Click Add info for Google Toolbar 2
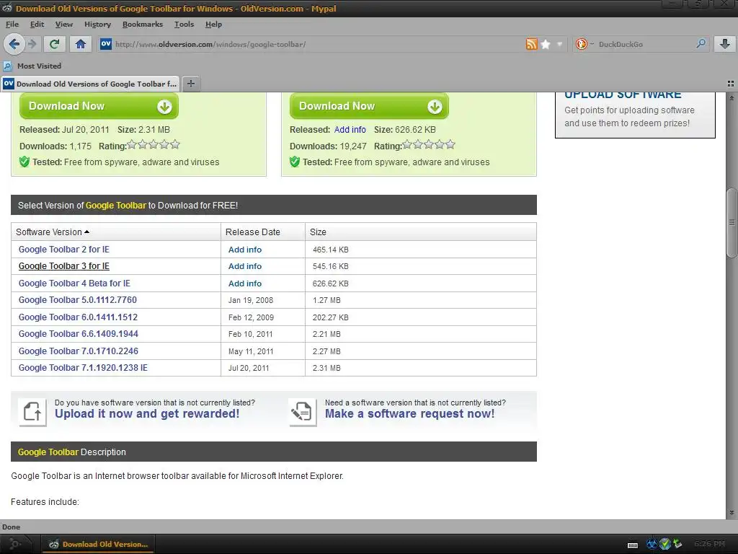The height and width of the screenshot is (554, 738). (245, 250)
